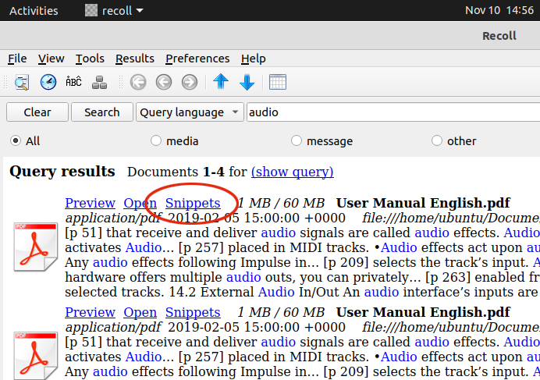Select the message filter radio button
Screen dimensions: 540x380
tap(297, 140)
